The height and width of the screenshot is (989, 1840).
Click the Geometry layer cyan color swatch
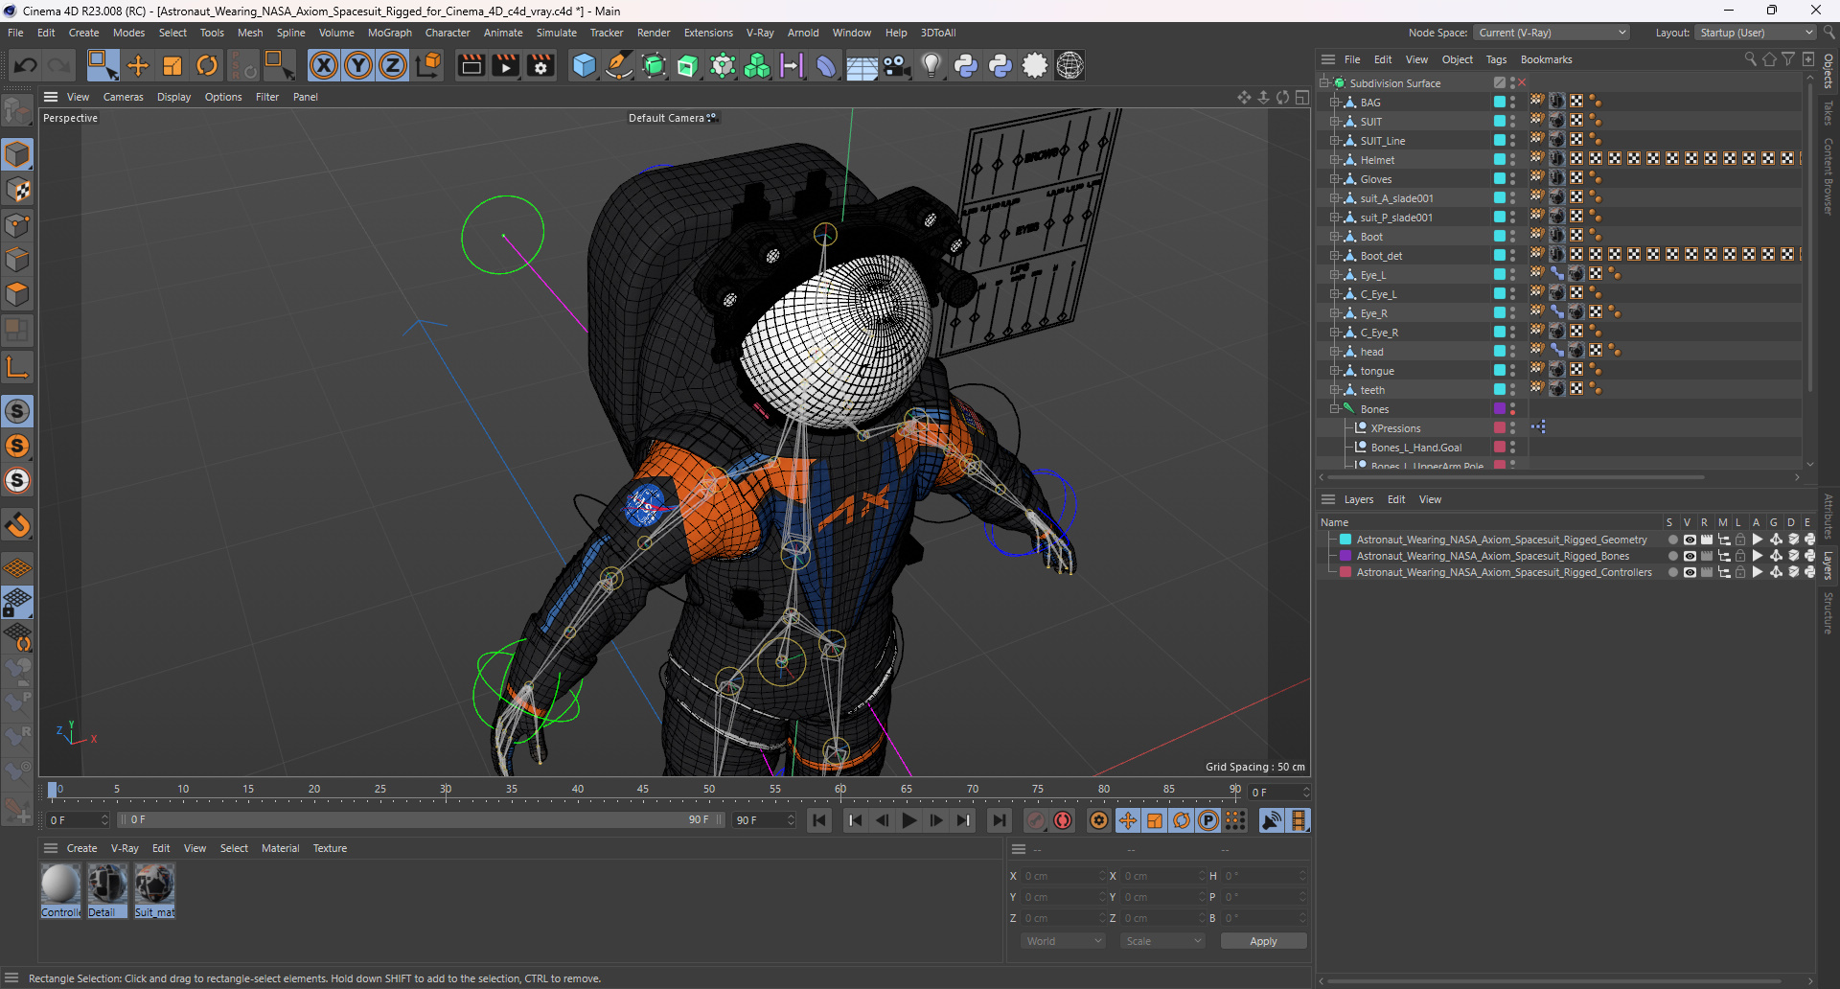(1345, 540)
